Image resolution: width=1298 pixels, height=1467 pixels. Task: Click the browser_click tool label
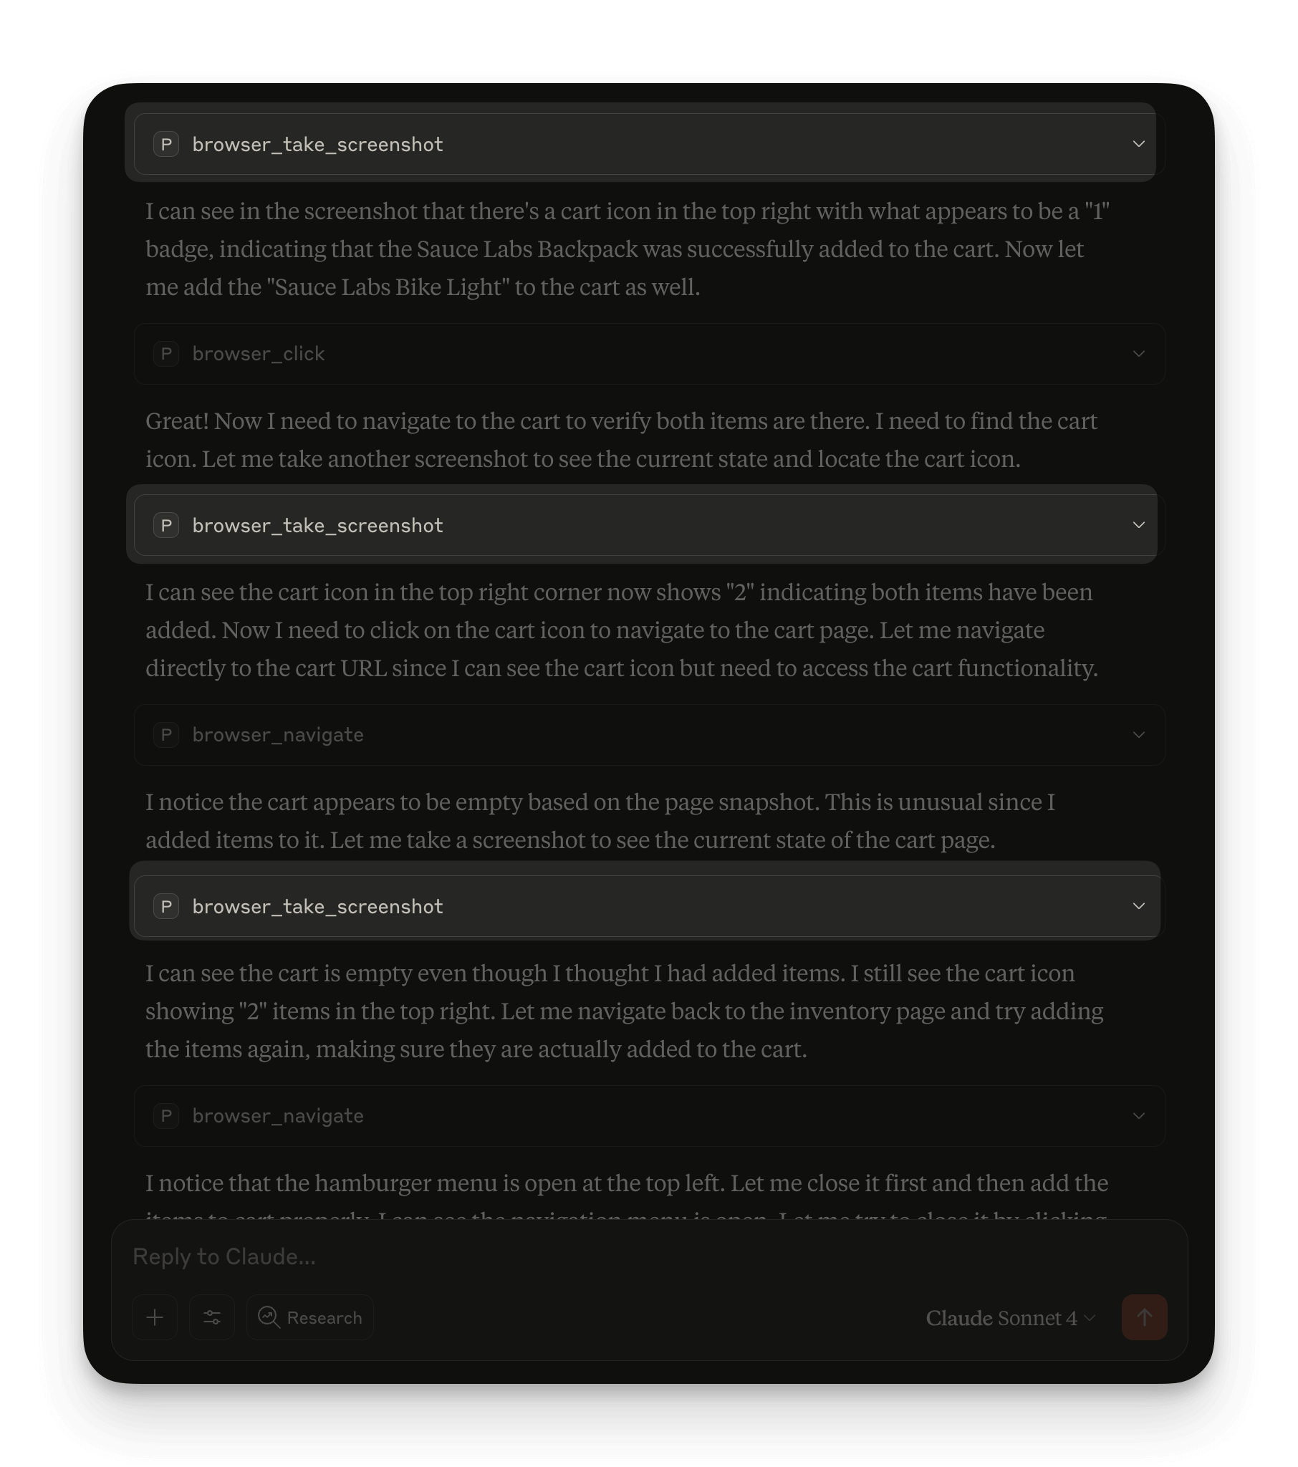coord(259,354)
